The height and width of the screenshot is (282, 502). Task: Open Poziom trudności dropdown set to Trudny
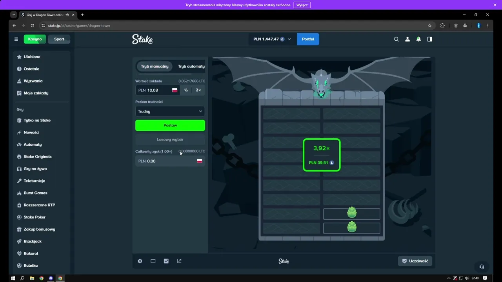170,111
